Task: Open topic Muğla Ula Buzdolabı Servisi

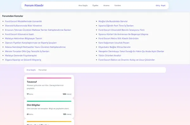Action: 113,21
